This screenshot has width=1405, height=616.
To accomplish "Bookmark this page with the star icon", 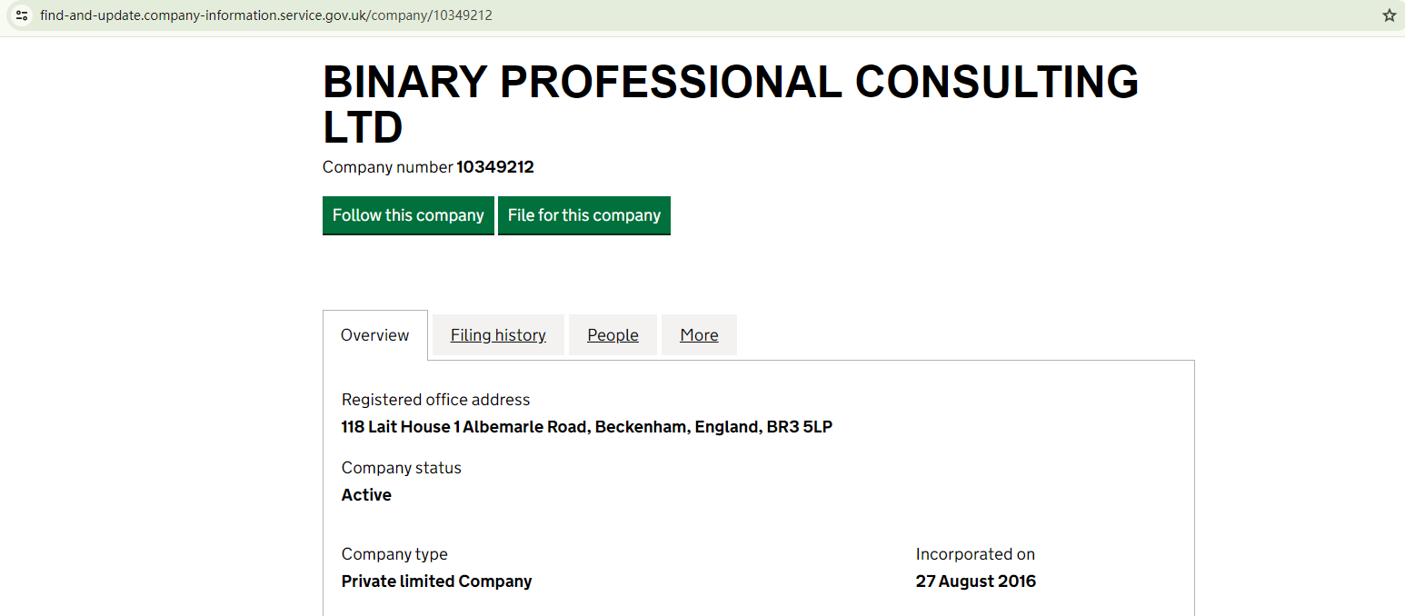I will tap(1389, 15).
